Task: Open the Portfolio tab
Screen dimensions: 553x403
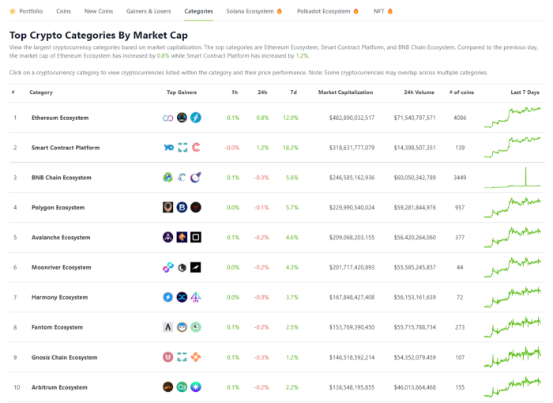Action: (x=31, y=11)
